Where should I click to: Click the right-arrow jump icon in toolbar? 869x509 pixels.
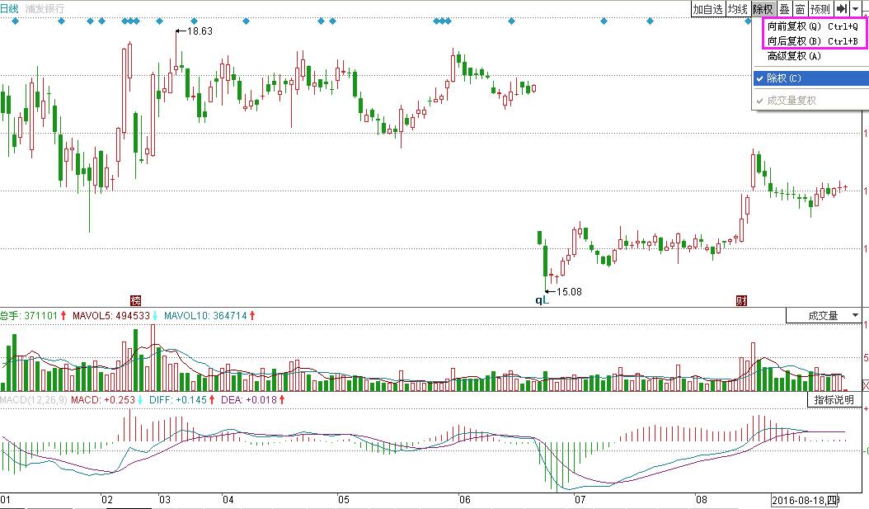coord(842,9)
